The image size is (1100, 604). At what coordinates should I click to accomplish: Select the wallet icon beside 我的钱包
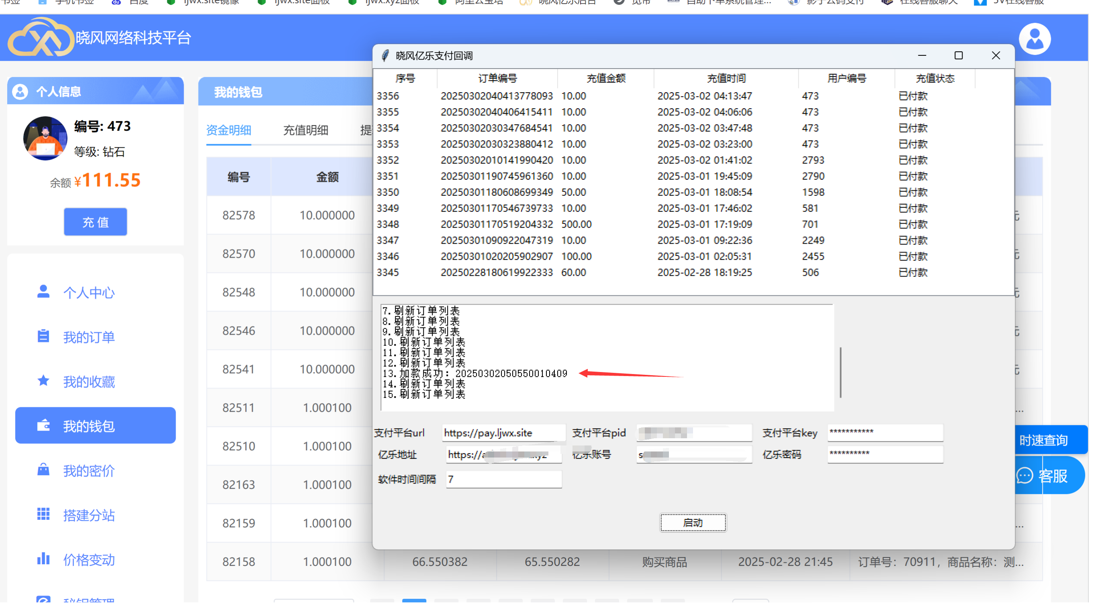coord(43,425)
